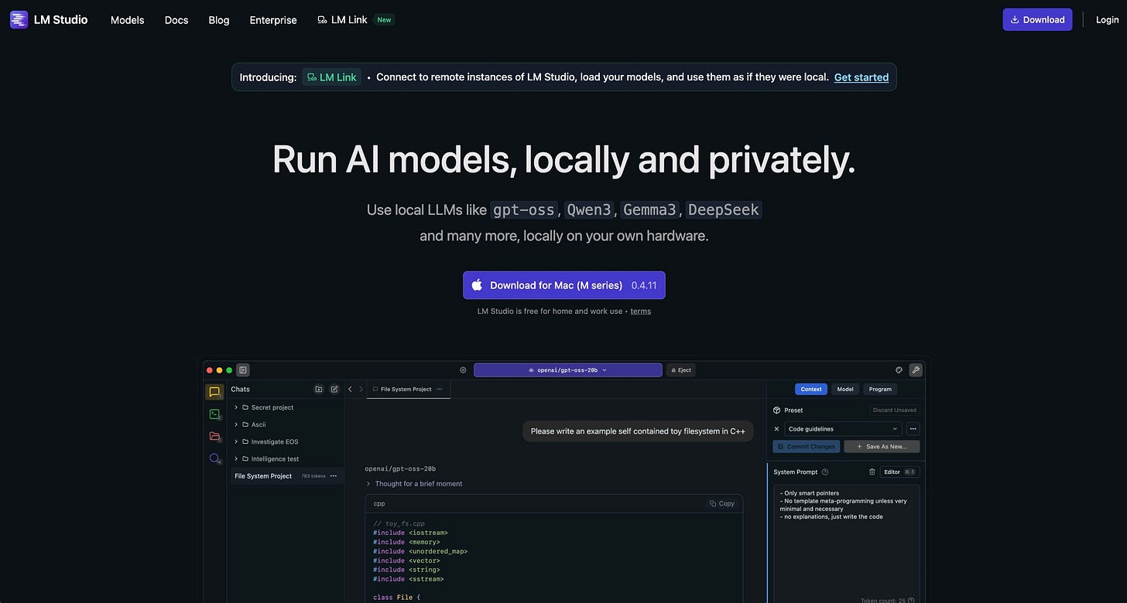Click the Preset cube icon

pyautogui.click(x=777, y=411)
